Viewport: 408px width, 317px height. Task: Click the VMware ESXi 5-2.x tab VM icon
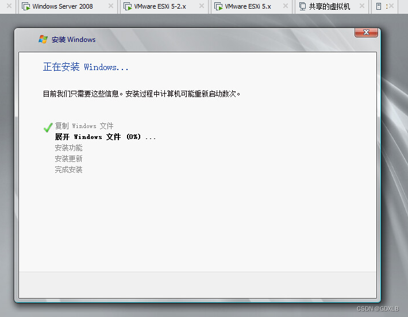(128, 6)
